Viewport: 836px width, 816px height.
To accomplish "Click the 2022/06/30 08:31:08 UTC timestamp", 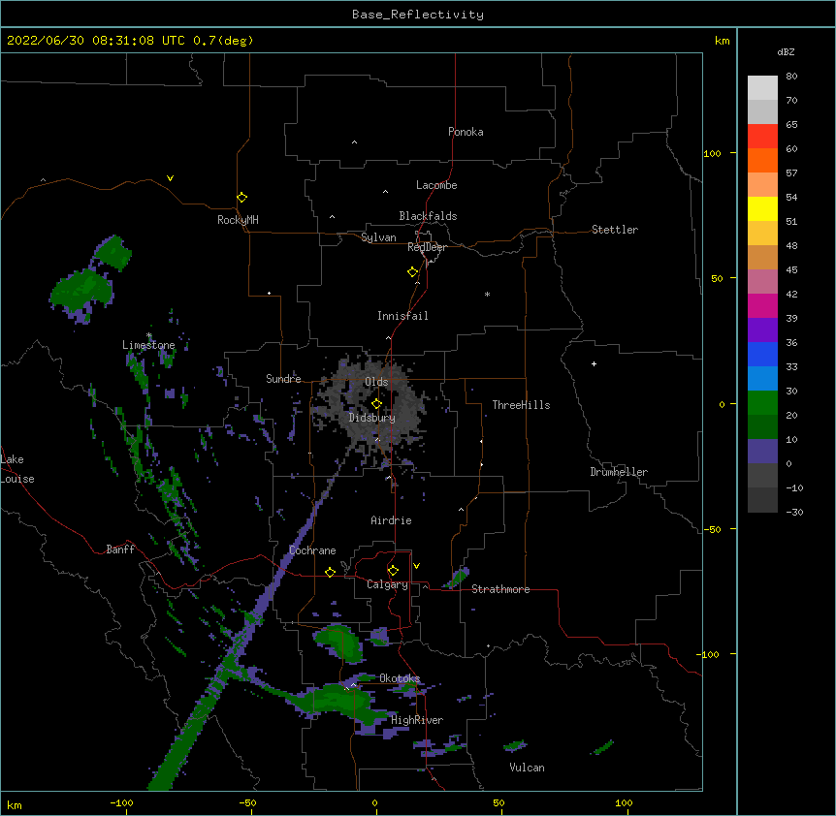I will click(x=95, y=41).
